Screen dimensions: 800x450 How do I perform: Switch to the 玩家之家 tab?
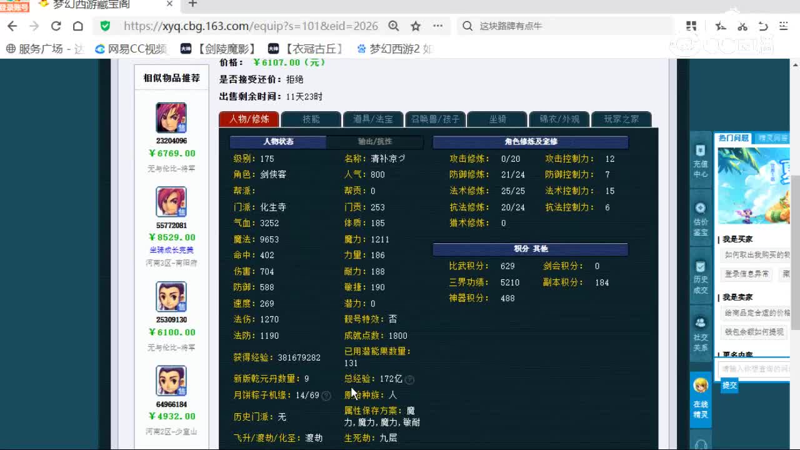621,119
